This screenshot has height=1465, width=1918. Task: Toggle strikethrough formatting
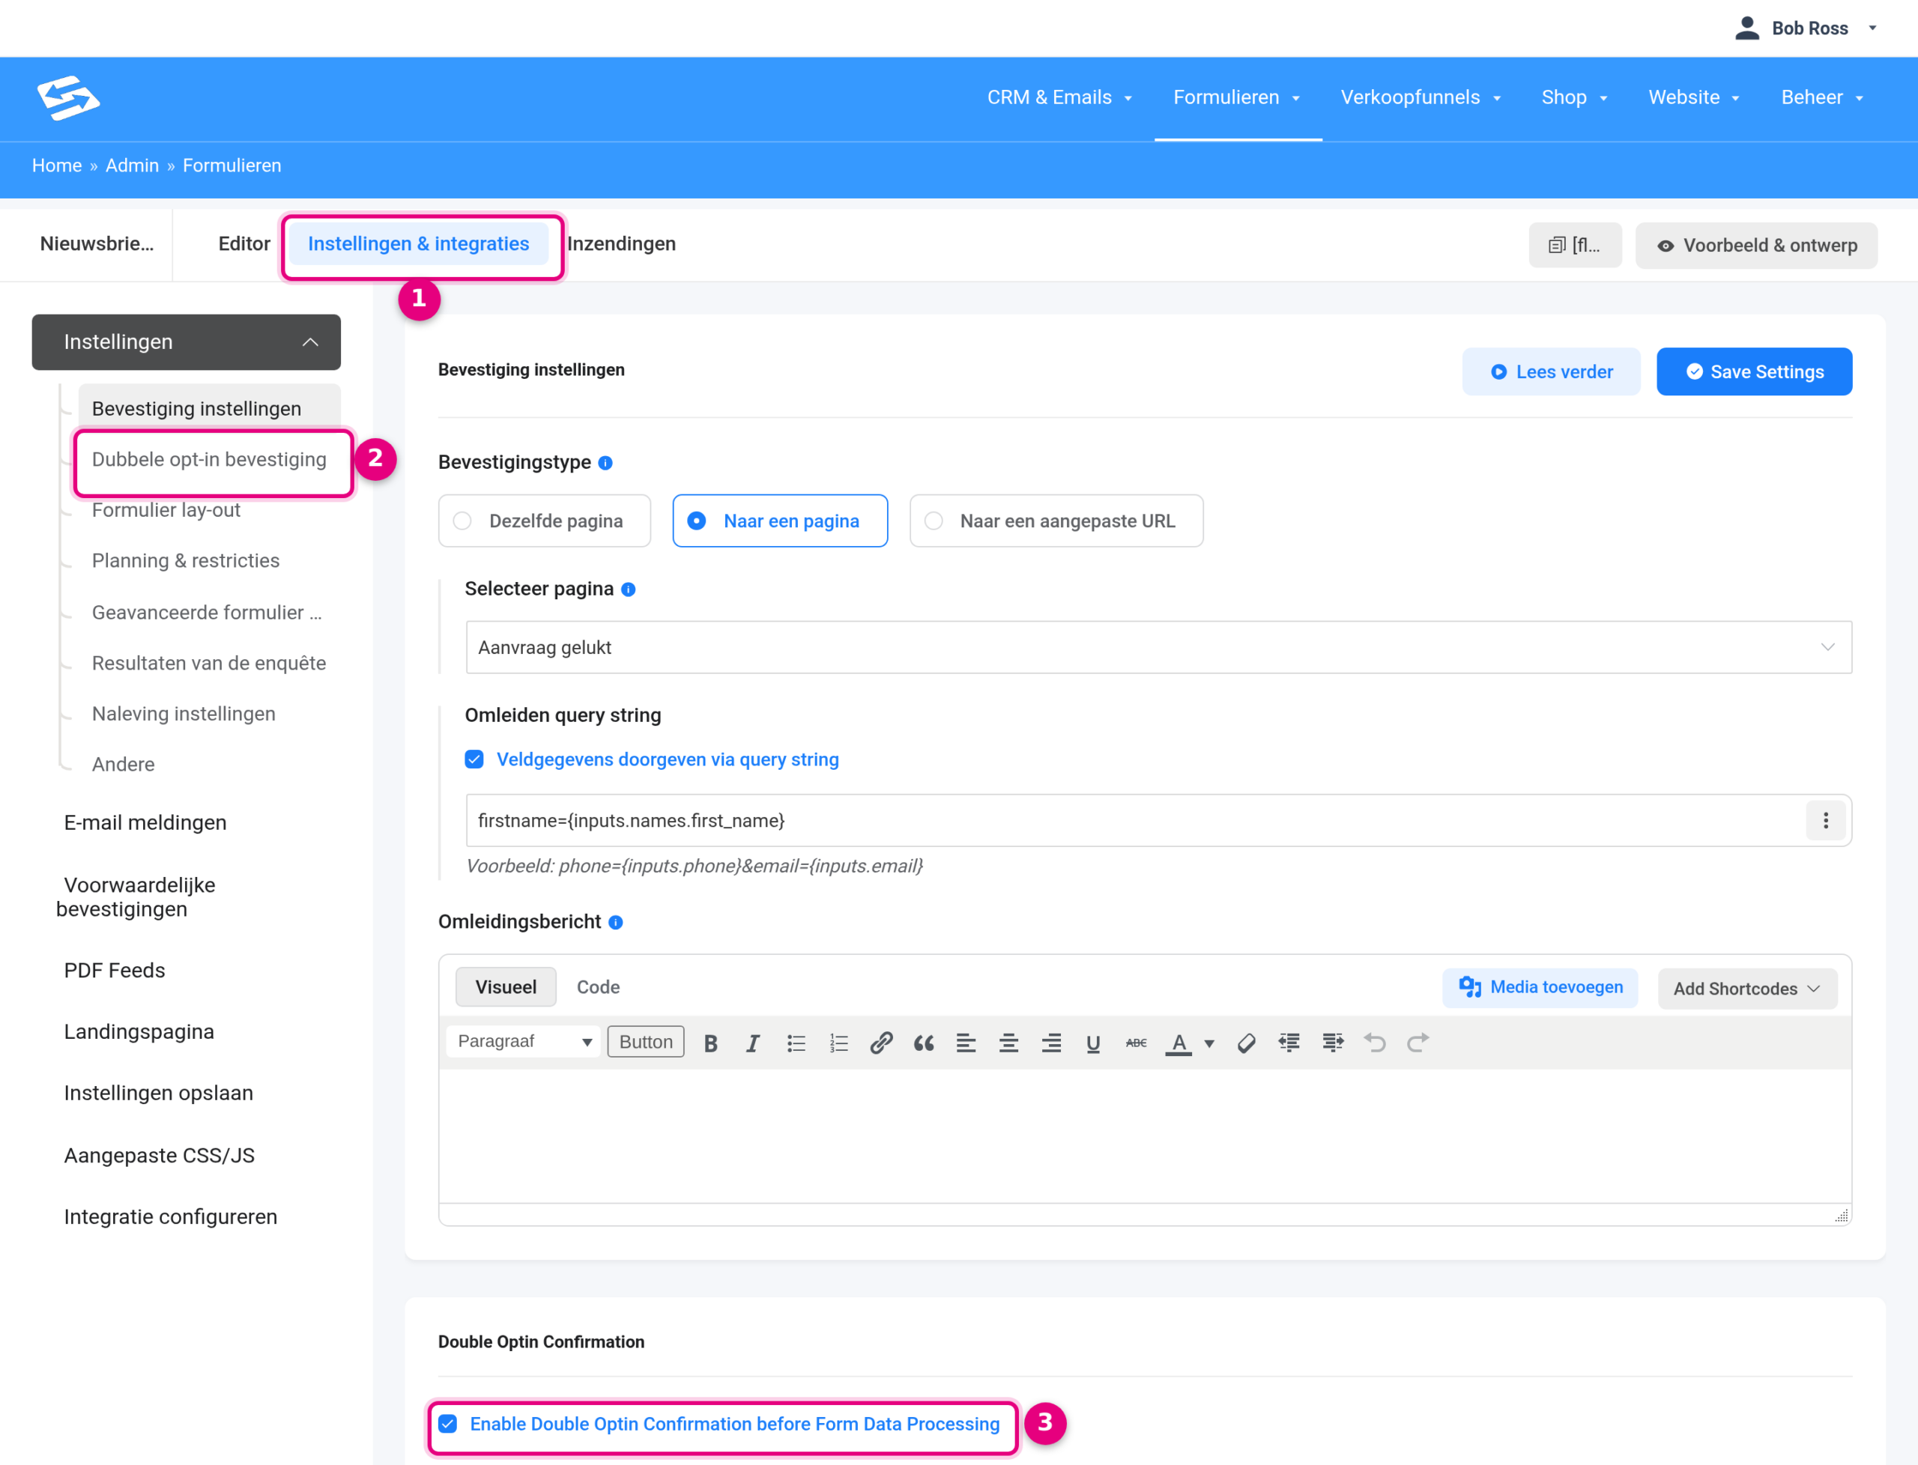point(1136,1043)
